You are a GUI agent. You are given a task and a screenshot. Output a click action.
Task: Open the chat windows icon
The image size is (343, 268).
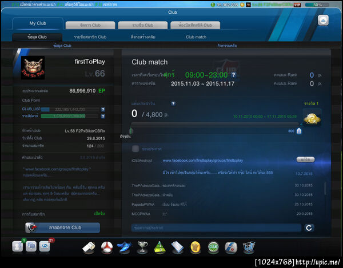point(31,246)
